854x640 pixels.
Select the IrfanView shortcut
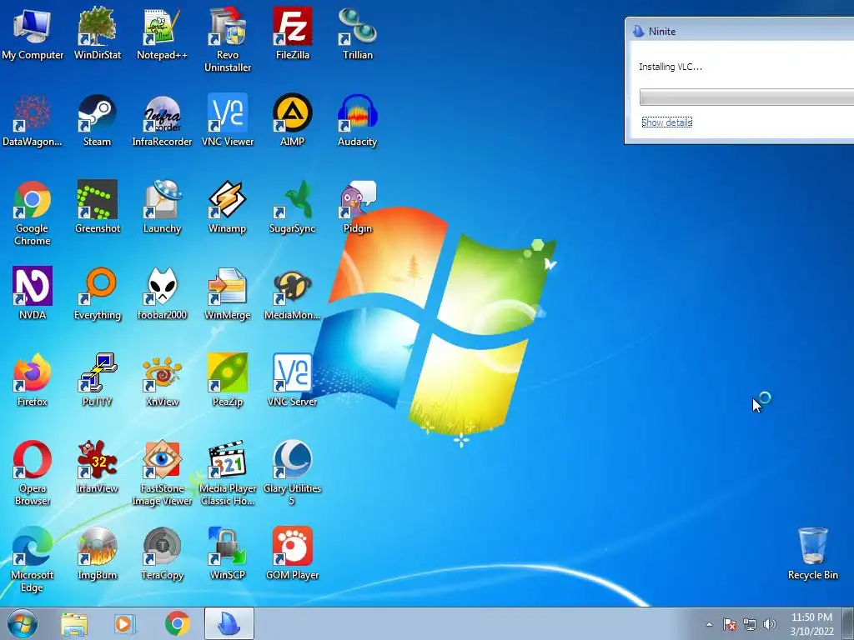[x=98, y=467]
